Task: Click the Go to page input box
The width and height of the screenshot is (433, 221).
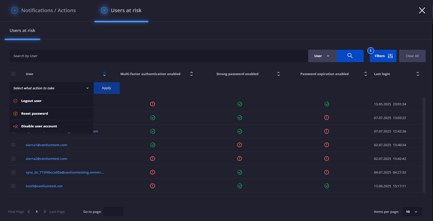Action: (113, 212)
